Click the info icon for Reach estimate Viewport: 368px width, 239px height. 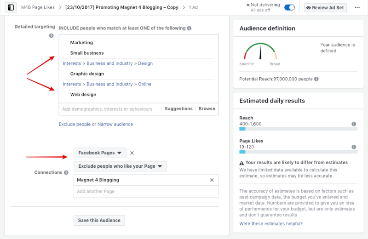pos(353,124)
